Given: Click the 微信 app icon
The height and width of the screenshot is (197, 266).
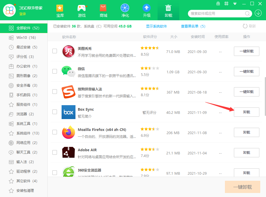Looking at the screenshot, I should (x=68, y=71).
